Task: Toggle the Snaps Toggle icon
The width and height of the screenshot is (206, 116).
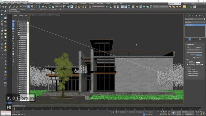Action: point(76,7)
